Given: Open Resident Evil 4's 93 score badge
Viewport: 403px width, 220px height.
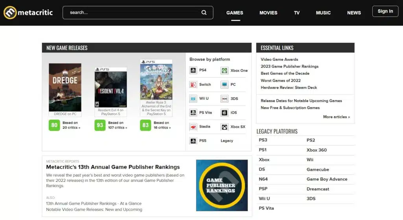Looking at the screenshot, I should click(x=100, y=125).
